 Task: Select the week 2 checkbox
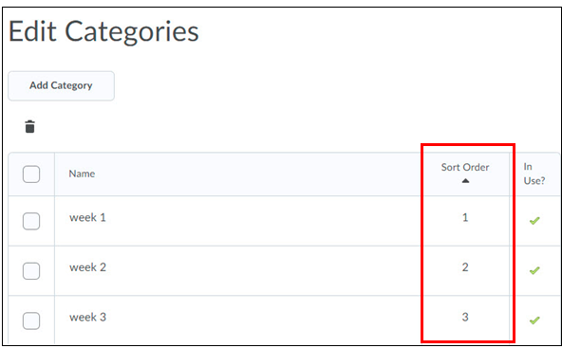(31, 271)
